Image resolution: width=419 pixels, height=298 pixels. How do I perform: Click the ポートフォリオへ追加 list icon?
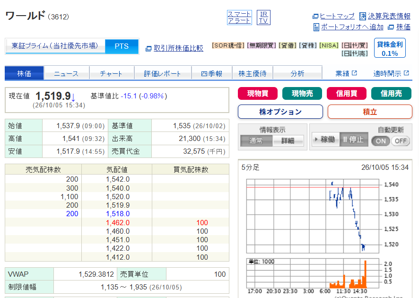click(316, 27)
